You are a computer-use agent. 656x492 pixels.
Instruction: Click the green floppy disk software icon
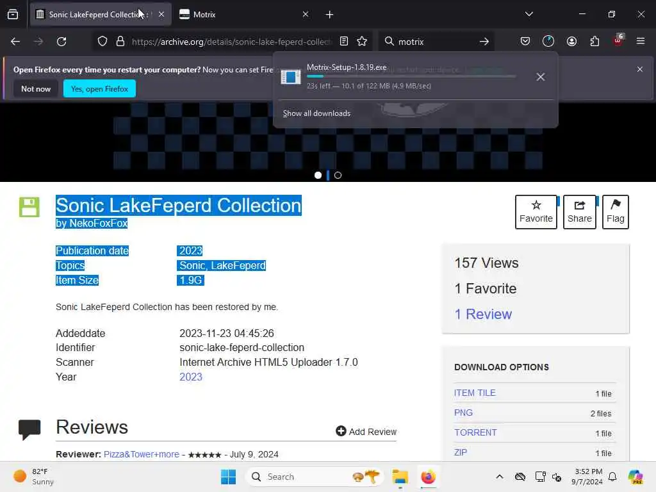(x=29, y=207)
